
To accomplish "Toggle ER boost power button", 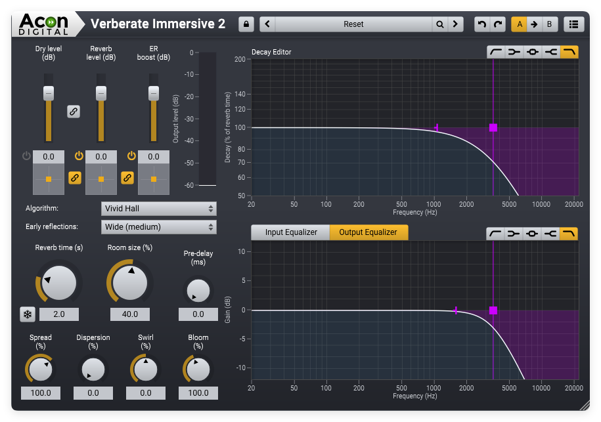I will 131,156.
